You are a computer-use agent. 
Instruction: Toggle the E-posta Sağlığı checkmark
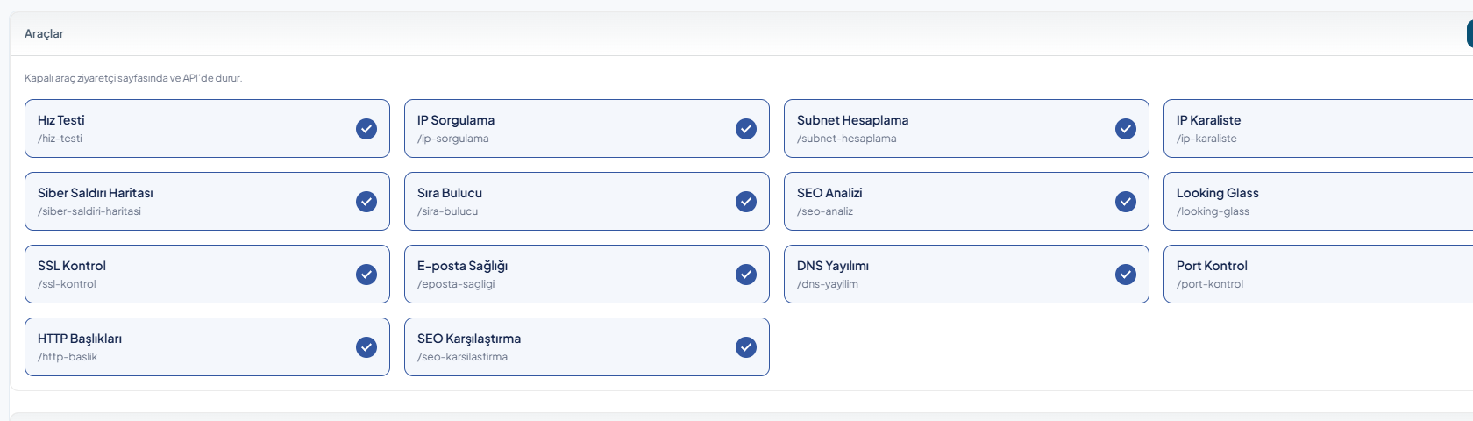click(746, 275)
